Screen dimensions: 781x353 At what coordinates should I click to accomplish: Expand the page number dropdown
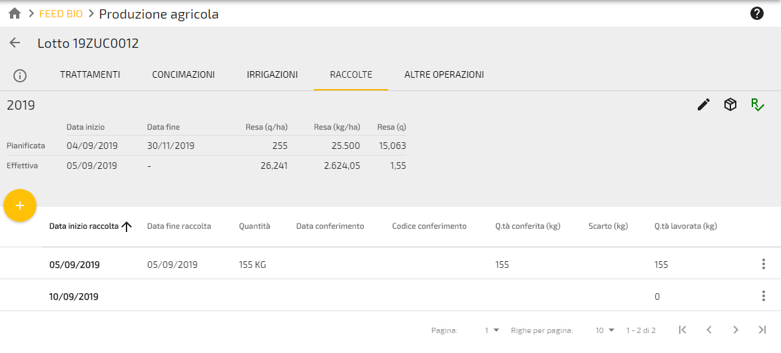pyautogui.click(x=492, y=330)
